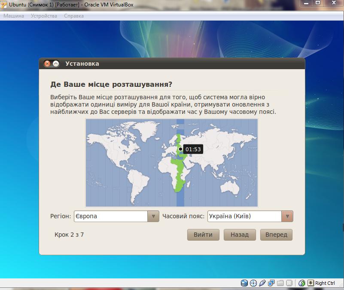Image resolution: width=344 pixels, height=290 pixels.
Task: Open the Машина menu
Action: tap(14, 16)
